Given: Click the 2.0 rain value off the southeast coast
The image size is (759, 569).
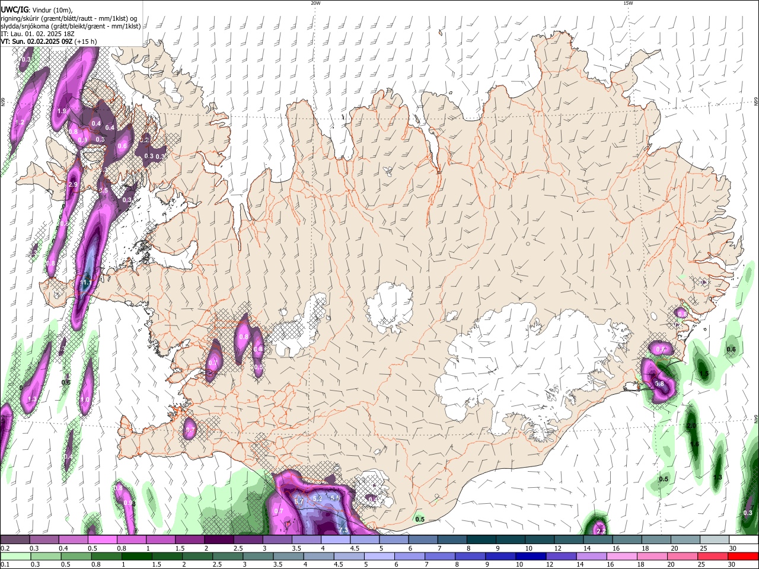Looking at the screenshot, I should (691, 426).
